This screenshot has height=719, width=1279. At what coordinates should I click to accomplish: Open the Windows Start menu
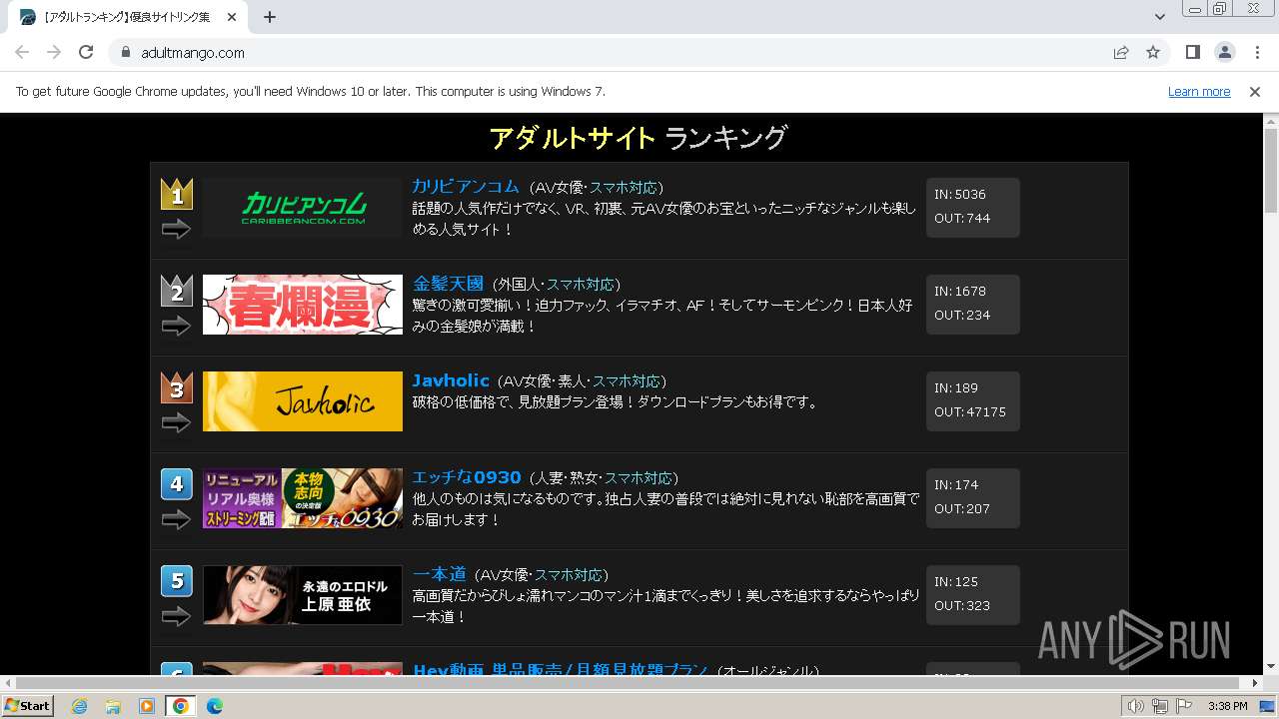point(27,706)
